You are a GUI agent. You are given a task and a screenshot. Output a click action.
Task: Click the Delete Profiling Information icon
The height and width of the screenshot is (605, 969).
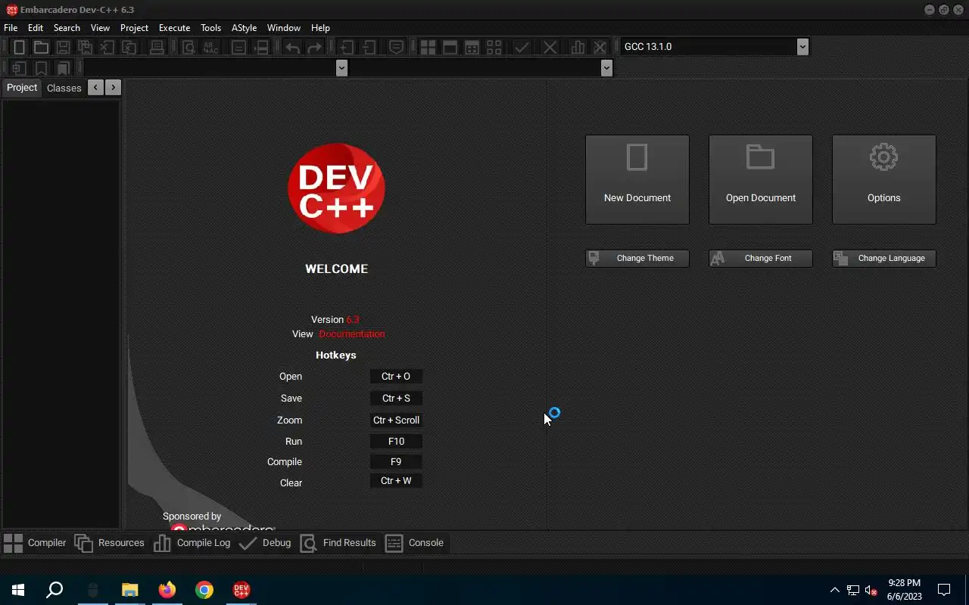coord(600,47)
